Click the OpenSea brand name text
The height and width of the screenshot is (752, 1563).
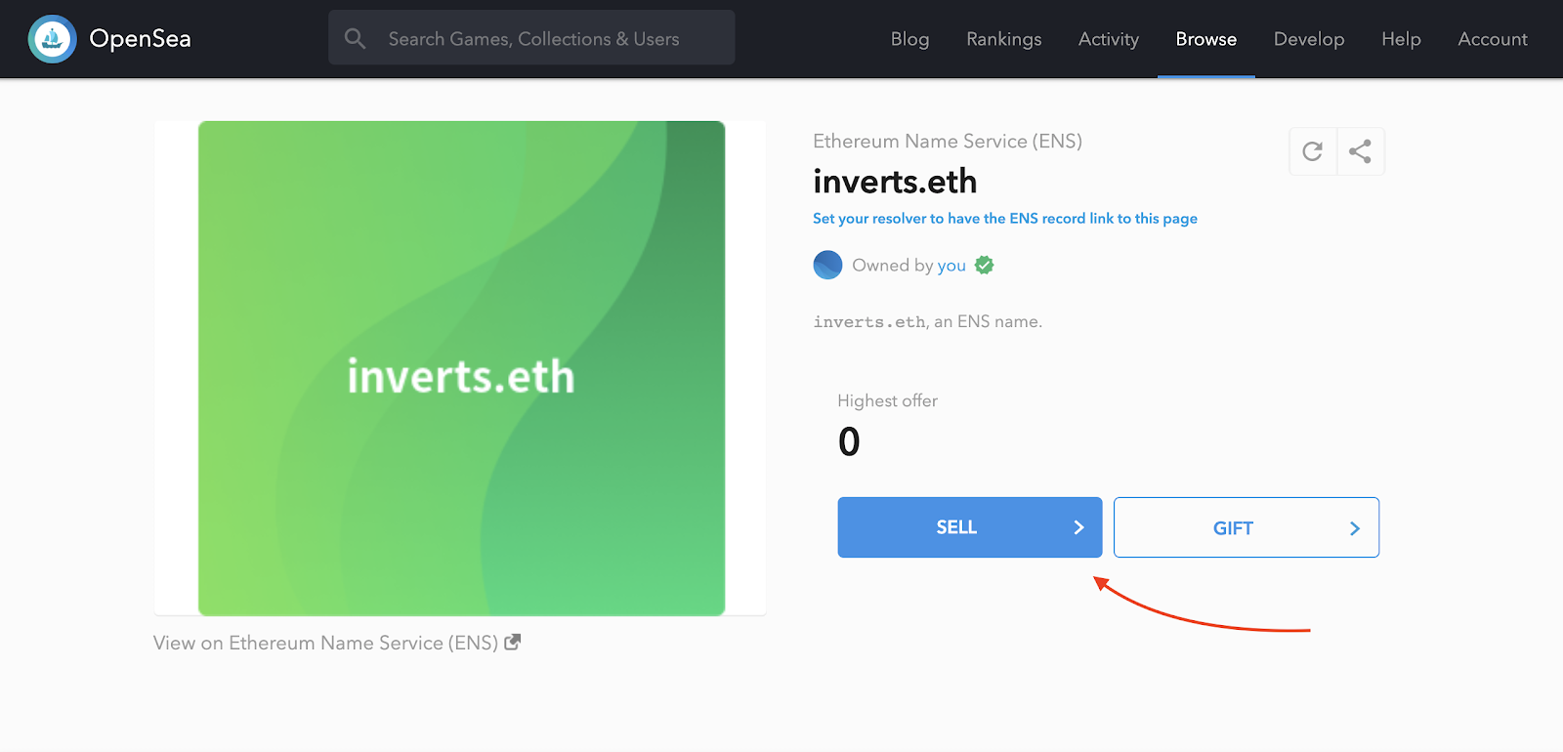(x=140, y=39)
